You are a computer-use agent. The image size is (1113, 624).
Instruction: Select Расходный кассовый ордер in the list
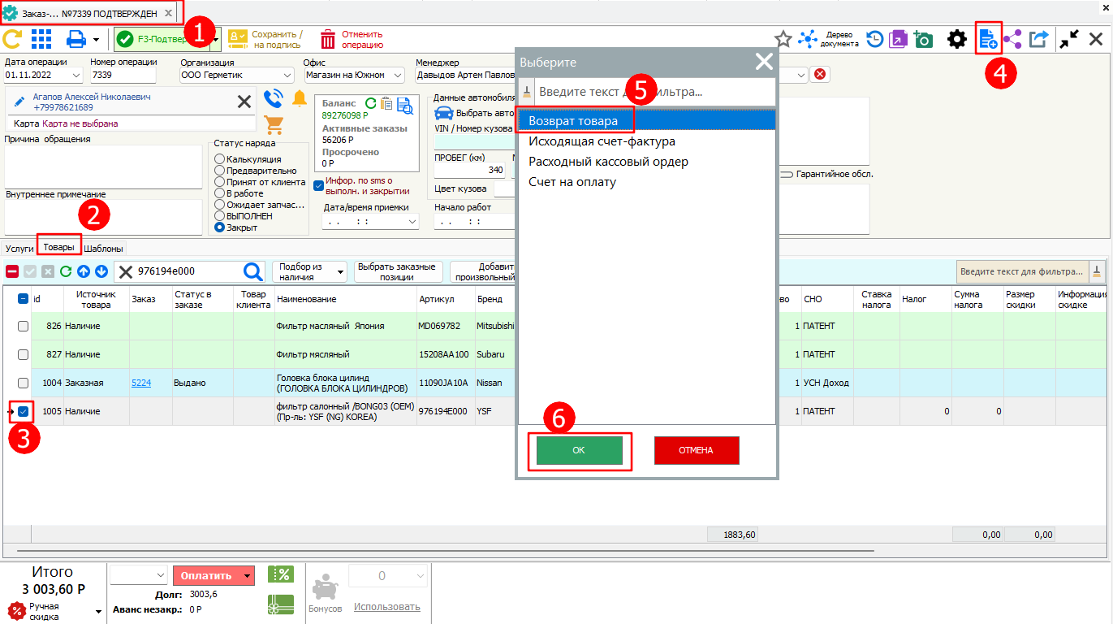pyautogui.click(x=646, y=162)
